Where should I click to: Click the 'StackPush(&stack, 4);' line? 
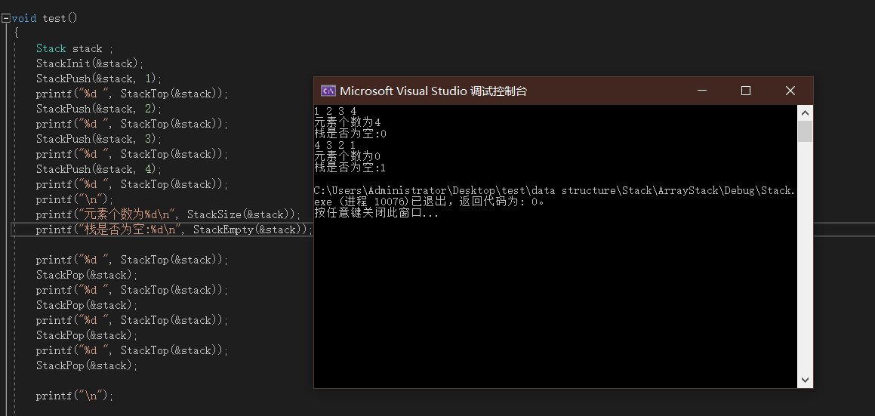[x=100, y=169]
